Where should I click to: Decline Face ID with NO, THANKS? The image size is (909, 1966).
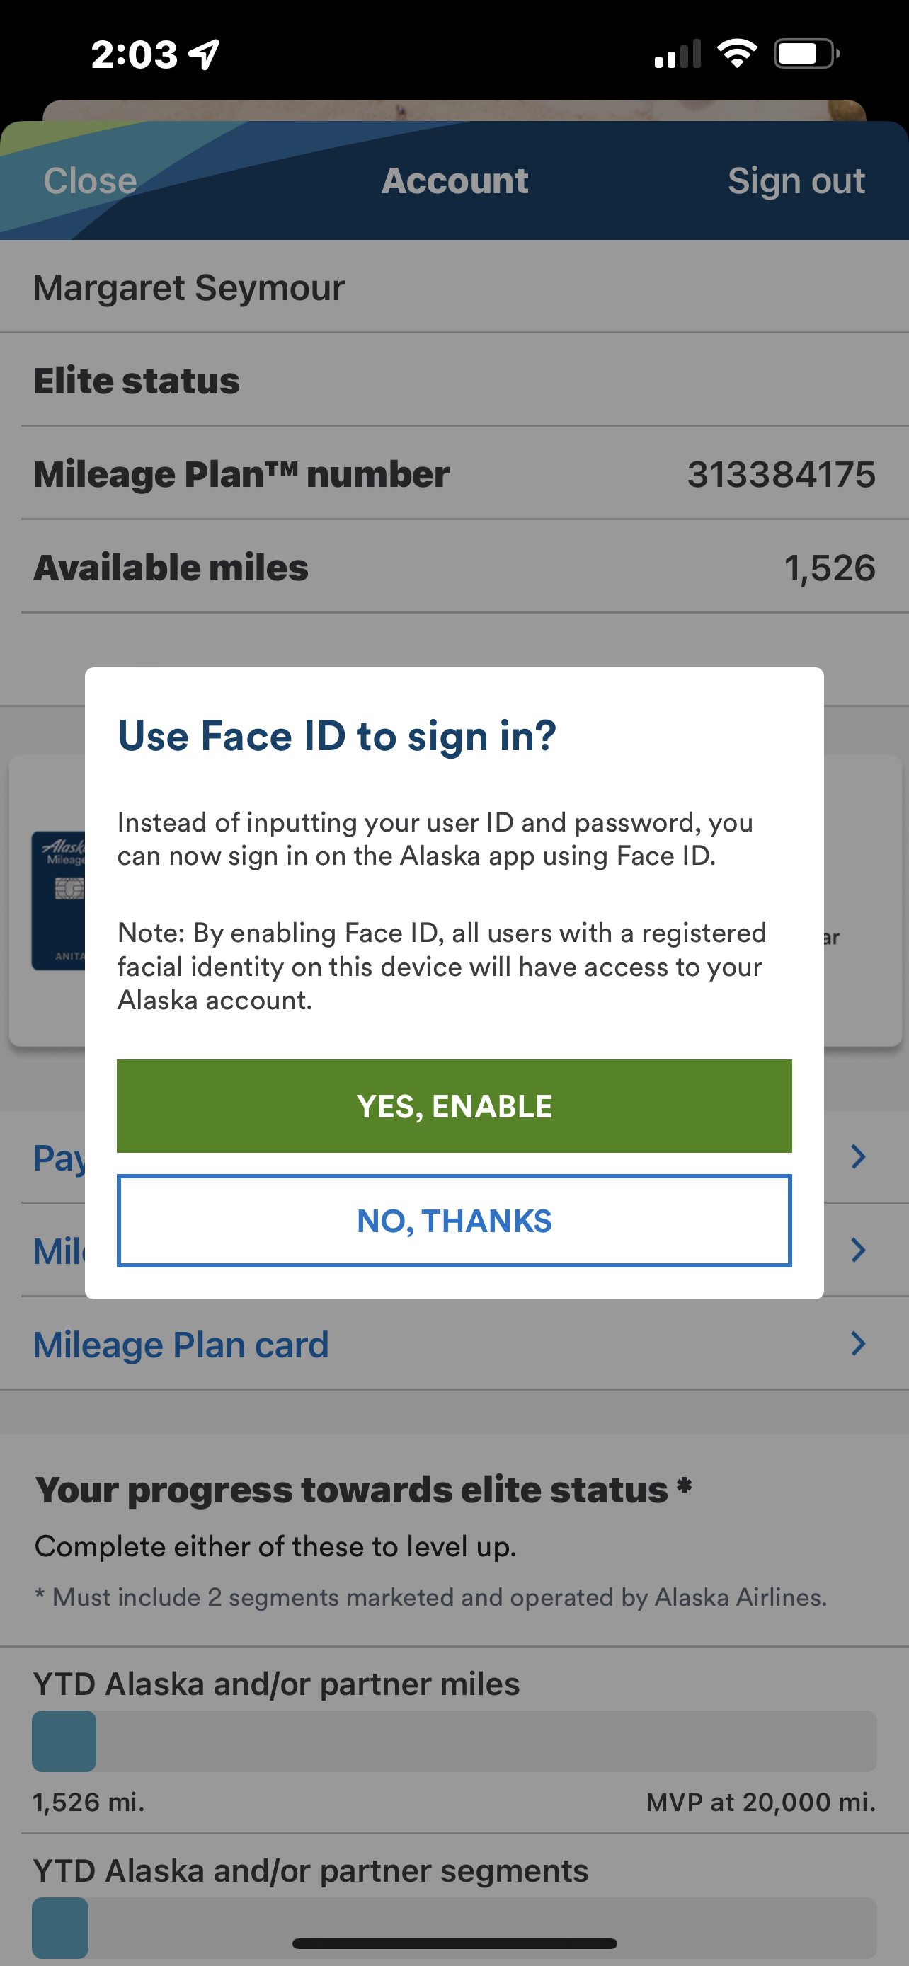(x=454, y=1220)
